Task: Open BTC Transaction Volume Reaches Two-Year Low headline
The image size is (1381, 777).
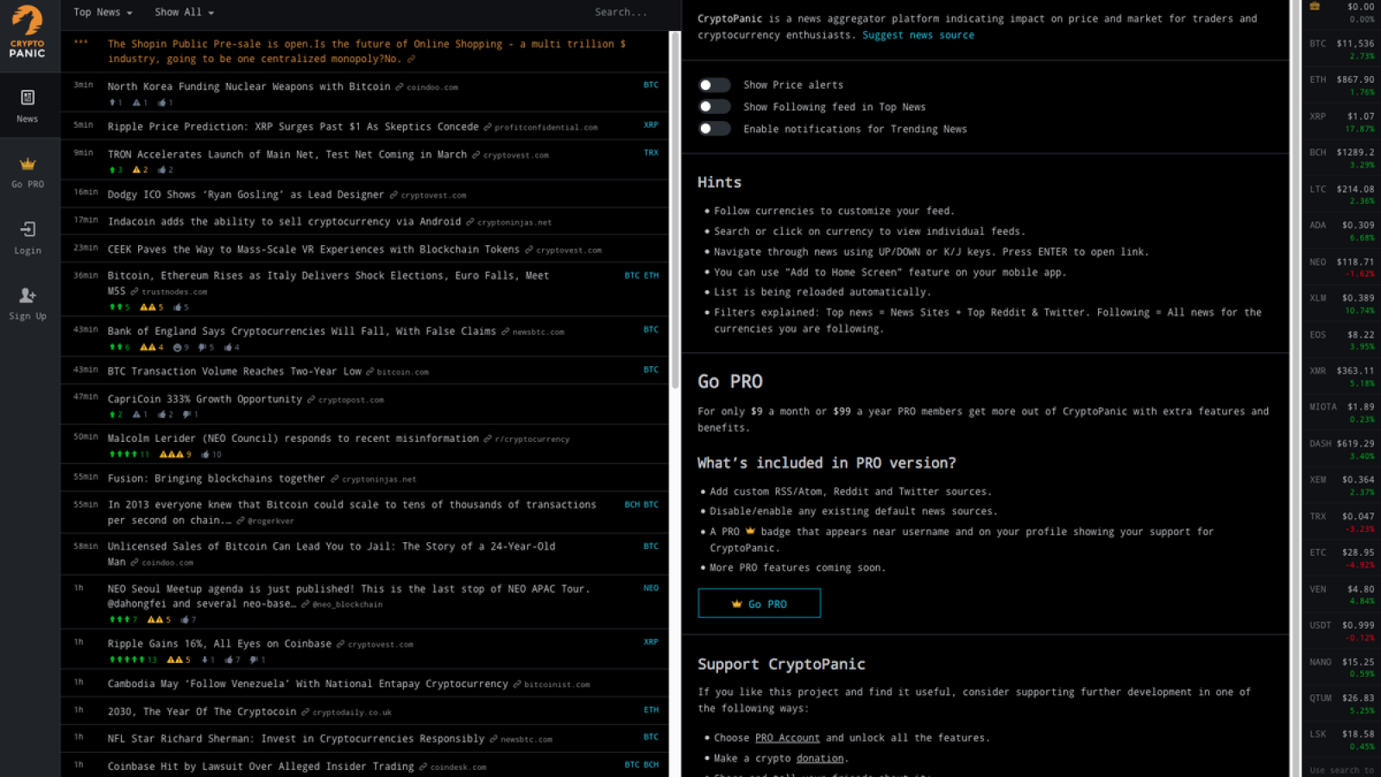Action: click(234, 372)
